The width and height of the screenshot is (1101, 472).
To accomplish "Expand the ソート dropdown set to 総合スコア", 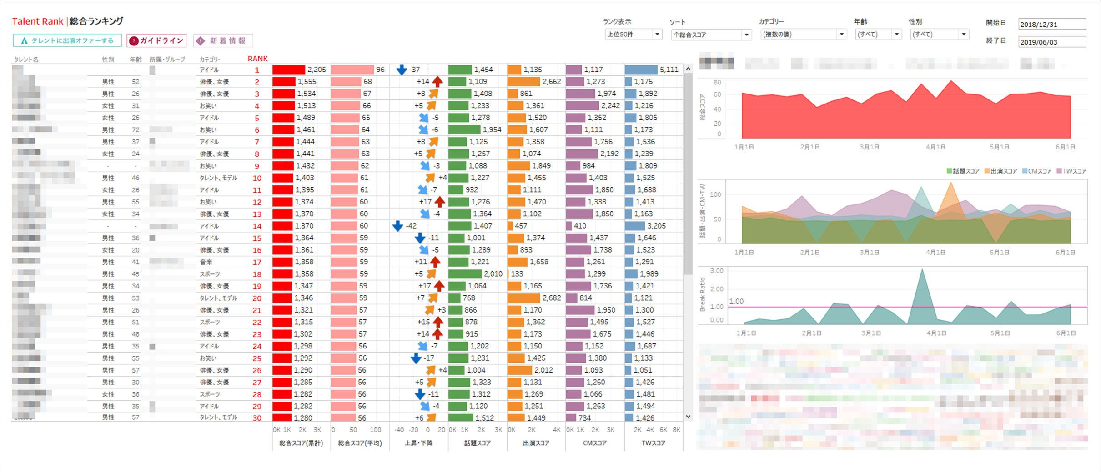I will (711, 35).
